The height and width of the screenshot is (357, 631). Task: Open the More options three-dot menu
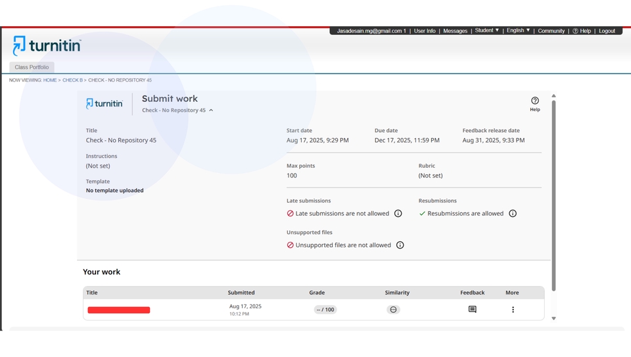click(513, 310)
